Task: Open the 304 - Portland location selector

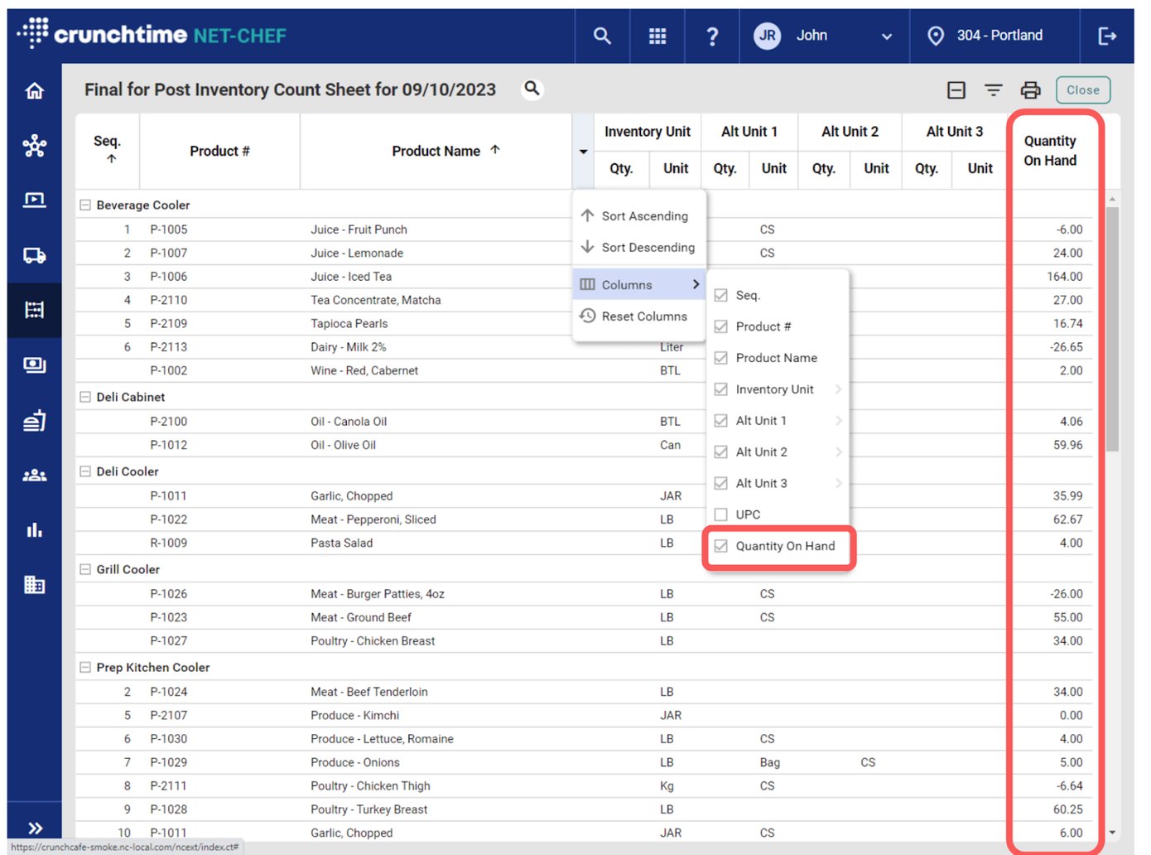Action: coord(994,36)
